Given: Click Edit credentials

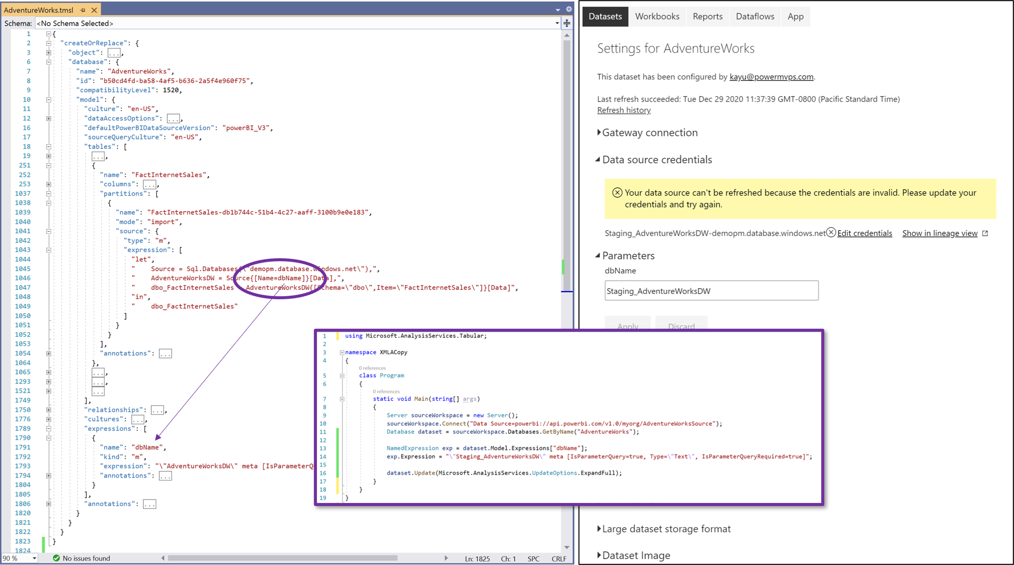Looking at the screenshot, I should coord(865,233).
